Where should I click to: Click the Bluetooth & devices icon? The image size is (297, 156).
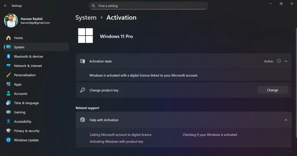8,57
